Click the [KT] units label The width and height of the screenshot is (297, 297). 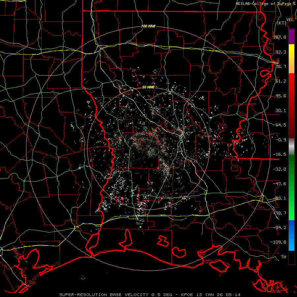tap(282, 23)
